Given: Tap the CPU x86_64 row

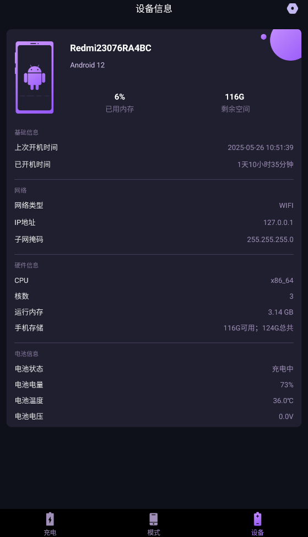Looking at the screenshot, I should pos(154,281).
